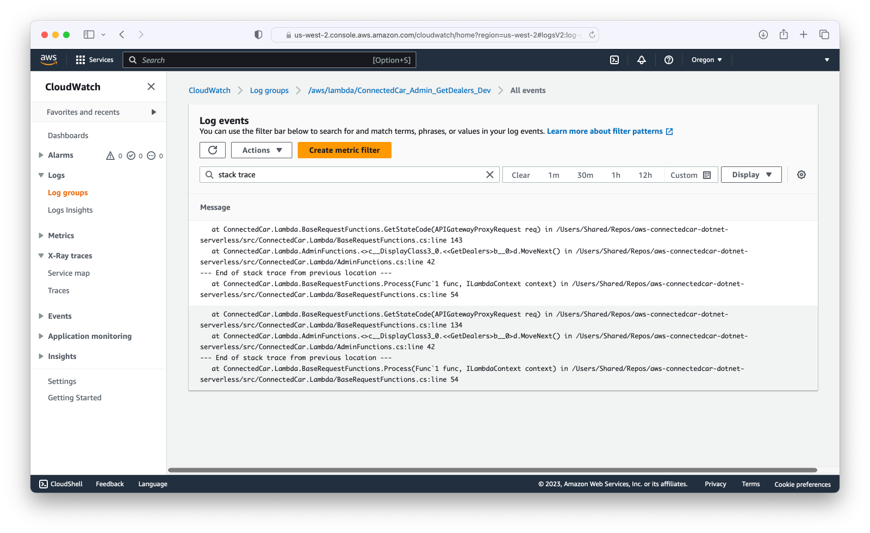870x533 pixels.
Task: Expand the Events section
Action: (41, 316)
